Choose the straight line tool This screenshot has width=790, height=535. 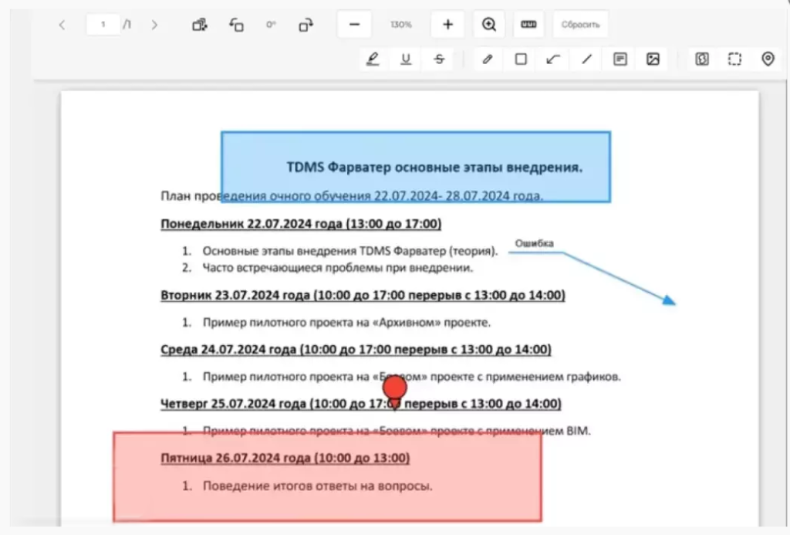click(586, 59)
